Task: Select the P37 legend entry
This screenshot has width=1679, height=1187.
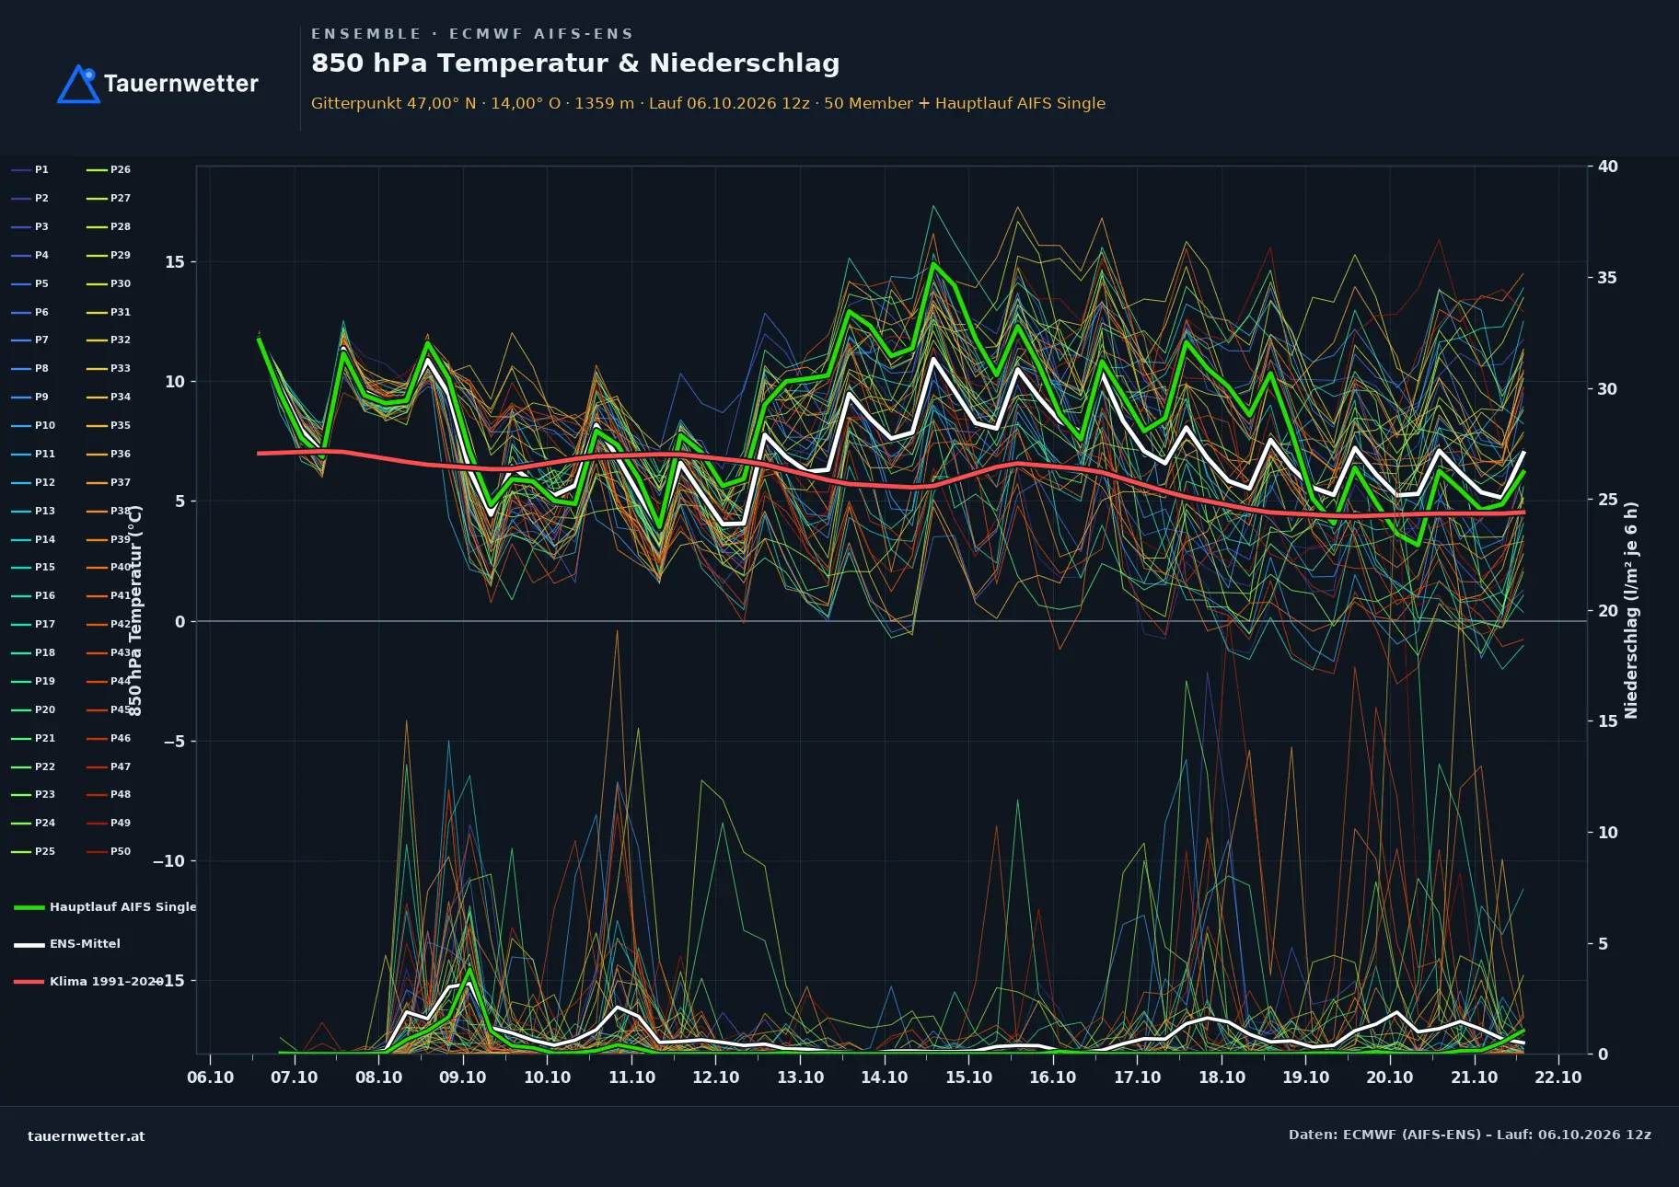Action: pyautogui.click(x=109, y=482)
